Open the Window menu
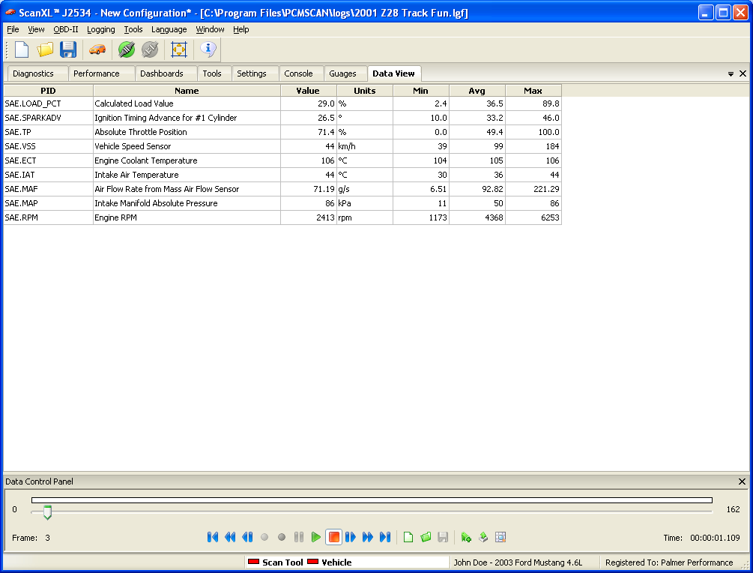Image resolution: width=753 pixels, height=573 pixels. tap(210, 29)
